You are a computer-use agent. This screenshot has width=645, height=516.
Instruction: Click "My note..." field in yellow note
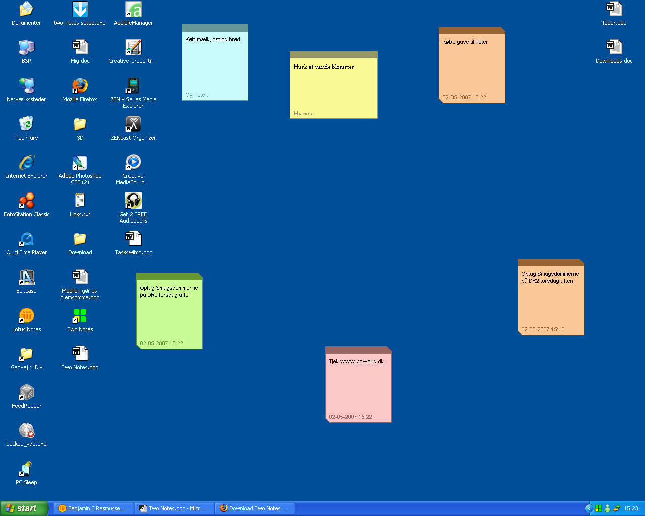306,114
